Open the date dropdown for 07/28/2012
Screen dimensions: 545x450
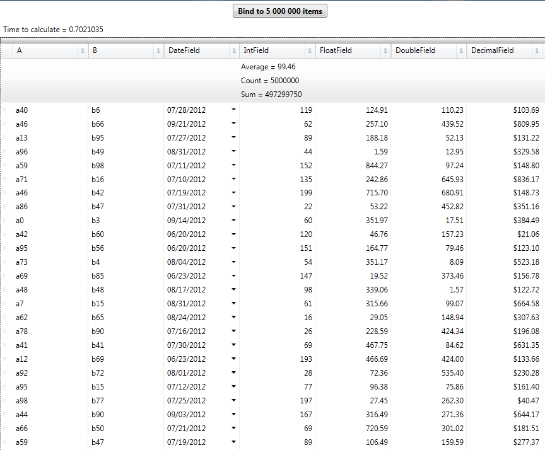pyautogui.click(x=233, y=110)
